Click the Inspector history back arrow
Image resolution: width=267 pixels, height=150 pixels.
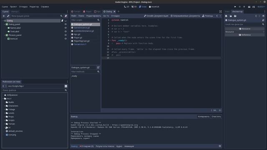click(x=256, y=16)
